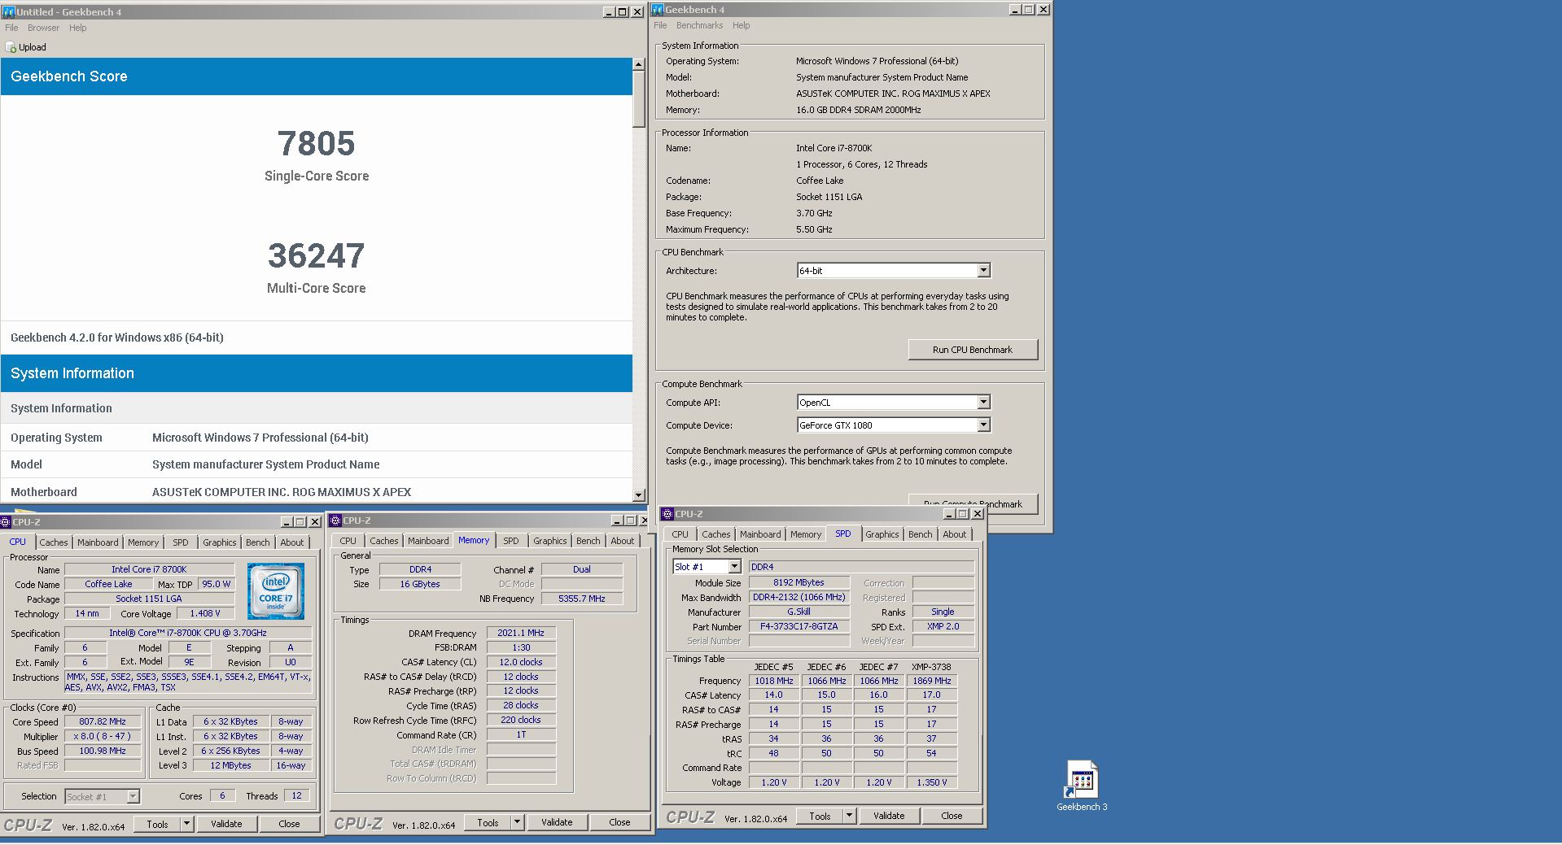Open Help menu in Geekbench 4 benchmark window
This screenshot has width=1562, height=845.
[741, 25]
